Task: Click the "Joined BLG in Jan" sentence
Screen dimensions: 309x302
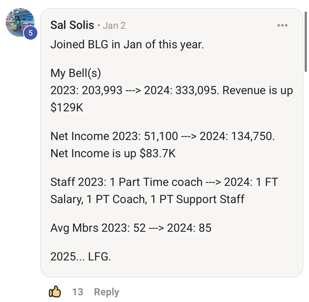Action: (127, 44)
